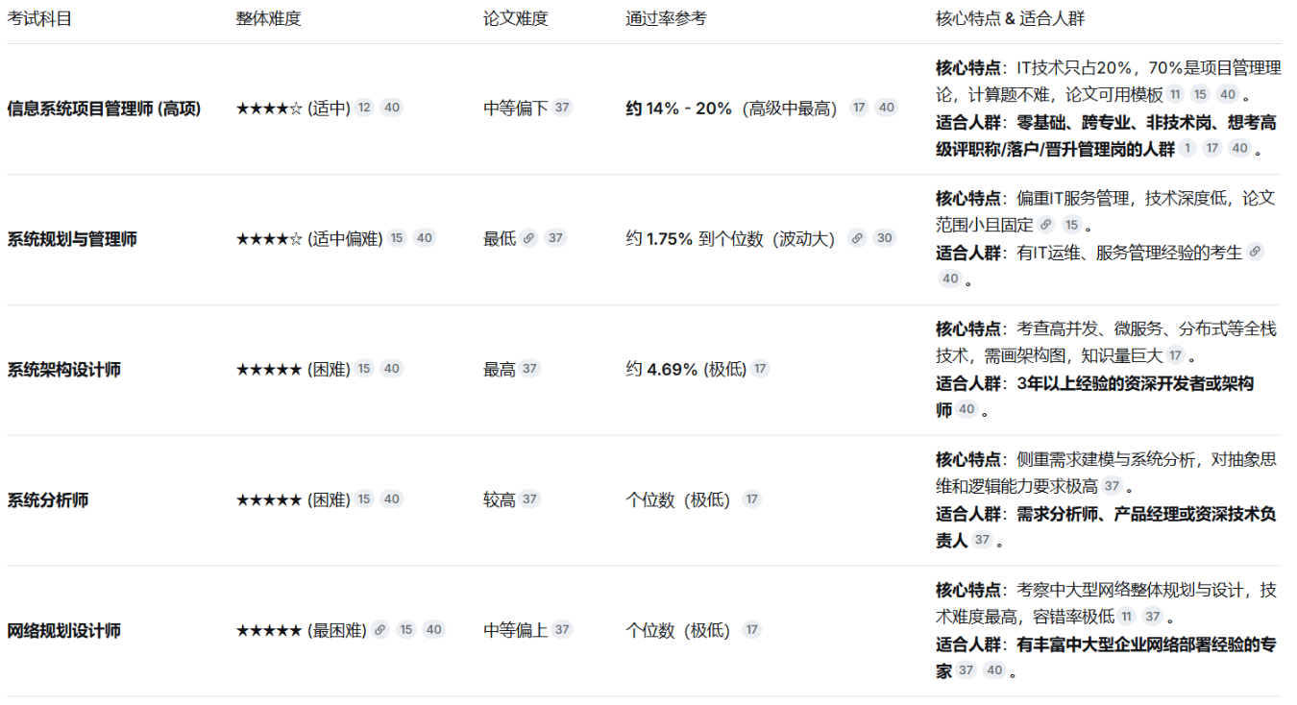Click citation 37 beside 中等偏上
The width and height of the screenshot is (1297, 705).
click(x=562, y=630)
